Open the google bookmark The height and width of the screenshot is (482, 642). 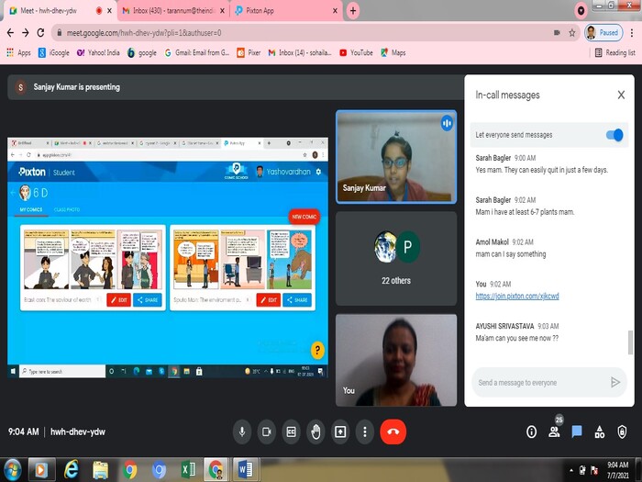142,52
